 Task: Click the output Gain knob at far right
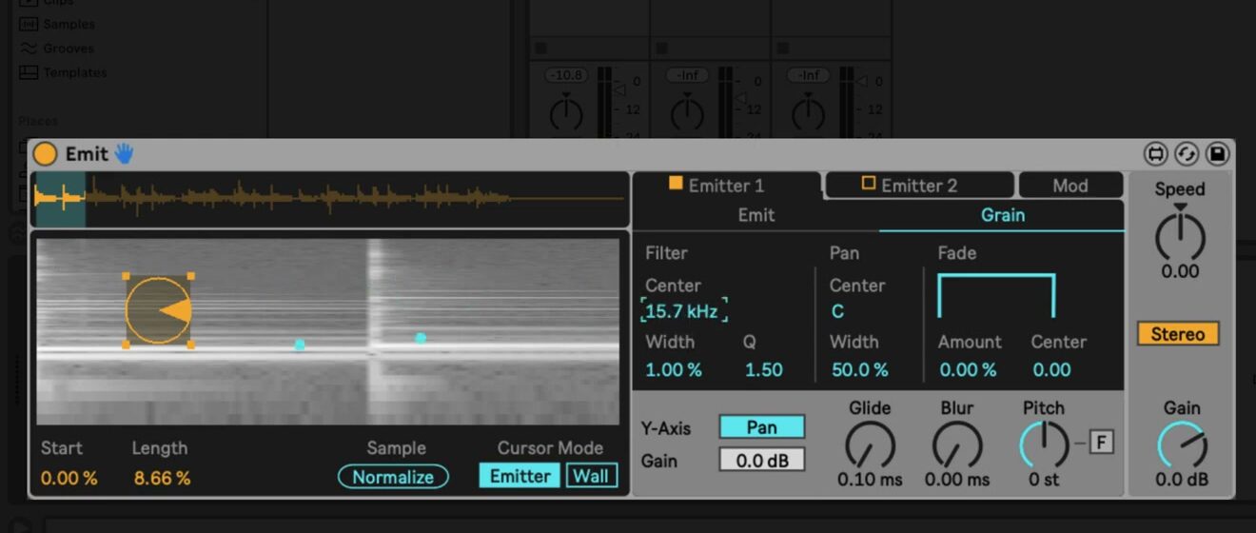pos(1182,445)
